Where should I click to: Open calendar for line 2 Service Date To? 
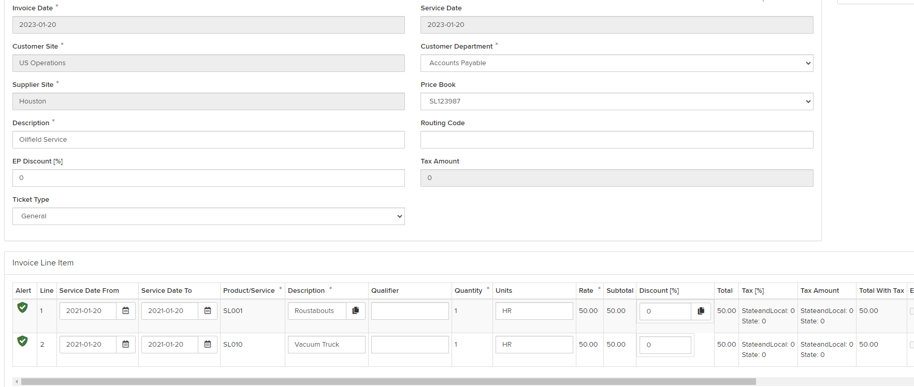pos(207,345)
